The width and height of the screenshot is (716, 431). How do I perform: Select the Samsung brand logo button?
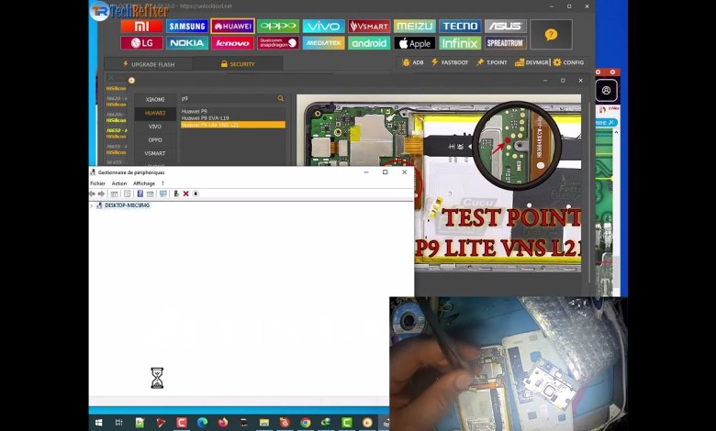[x=187, y=27]
